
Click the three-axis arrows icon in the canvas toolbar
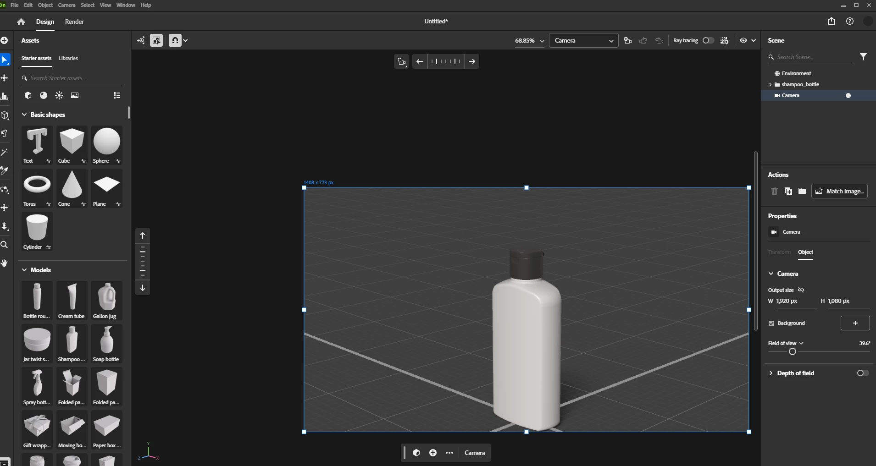141,40
